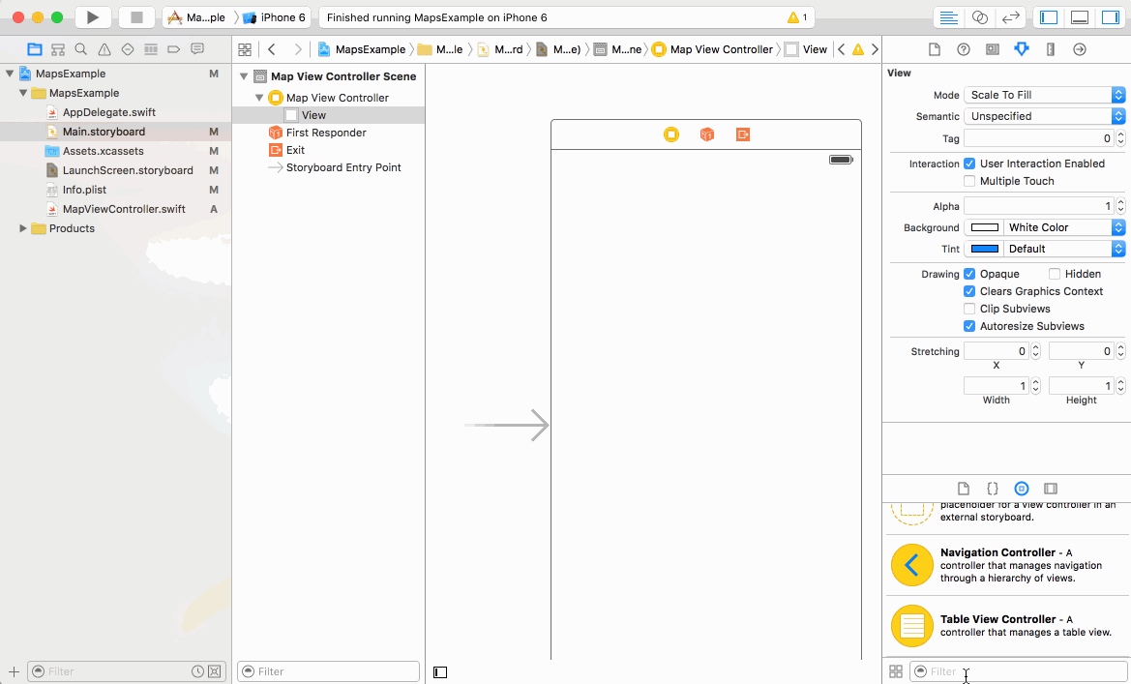Show the version editor

(1010, 17)
